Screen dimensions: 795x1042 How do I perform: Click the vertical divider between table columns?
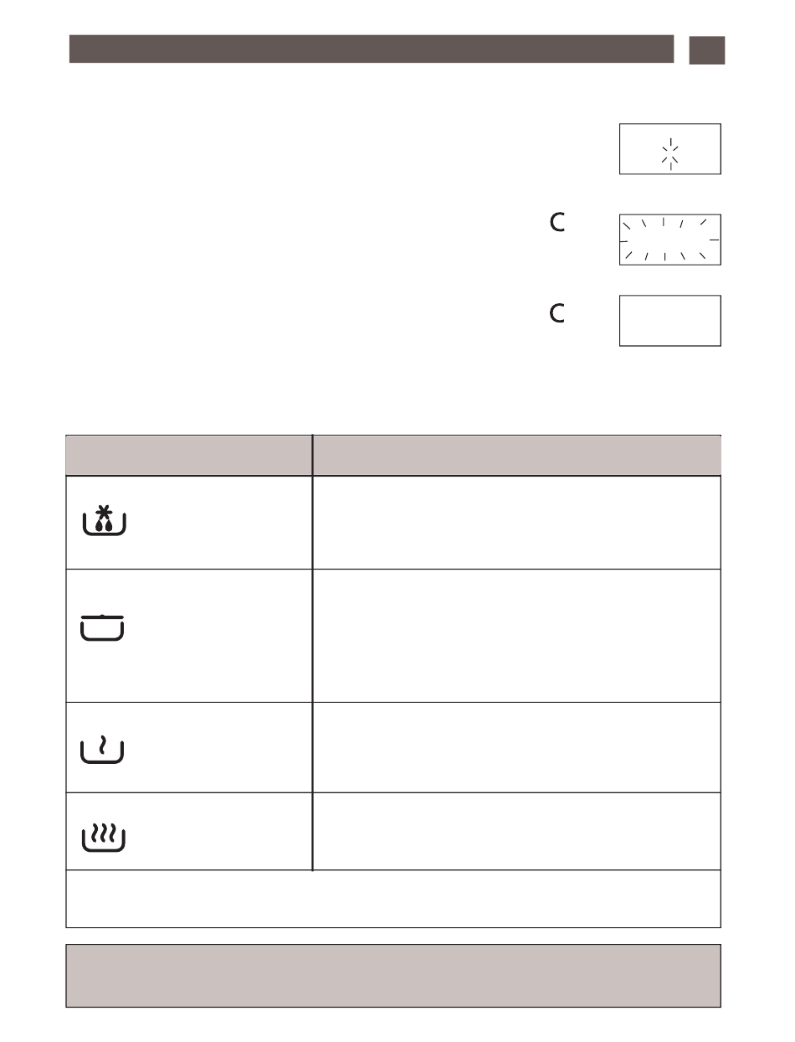tap(312, 653)
